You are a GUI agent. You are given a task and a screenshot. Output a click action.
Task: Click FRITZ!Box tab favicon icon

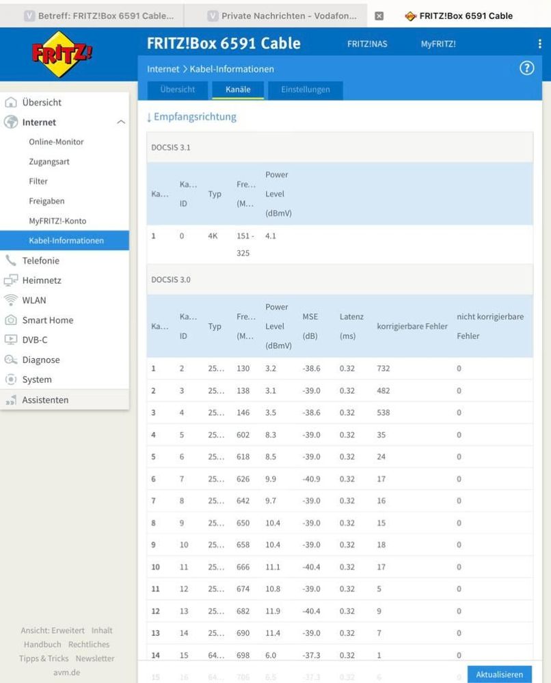point(410,16)
